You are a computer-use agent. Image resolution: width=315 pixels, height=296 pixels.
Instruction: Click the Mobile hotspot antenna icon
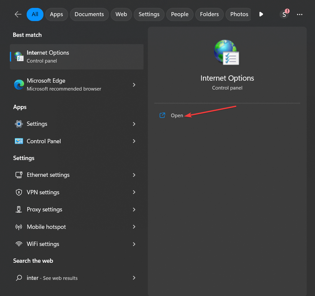click(19, 227)
